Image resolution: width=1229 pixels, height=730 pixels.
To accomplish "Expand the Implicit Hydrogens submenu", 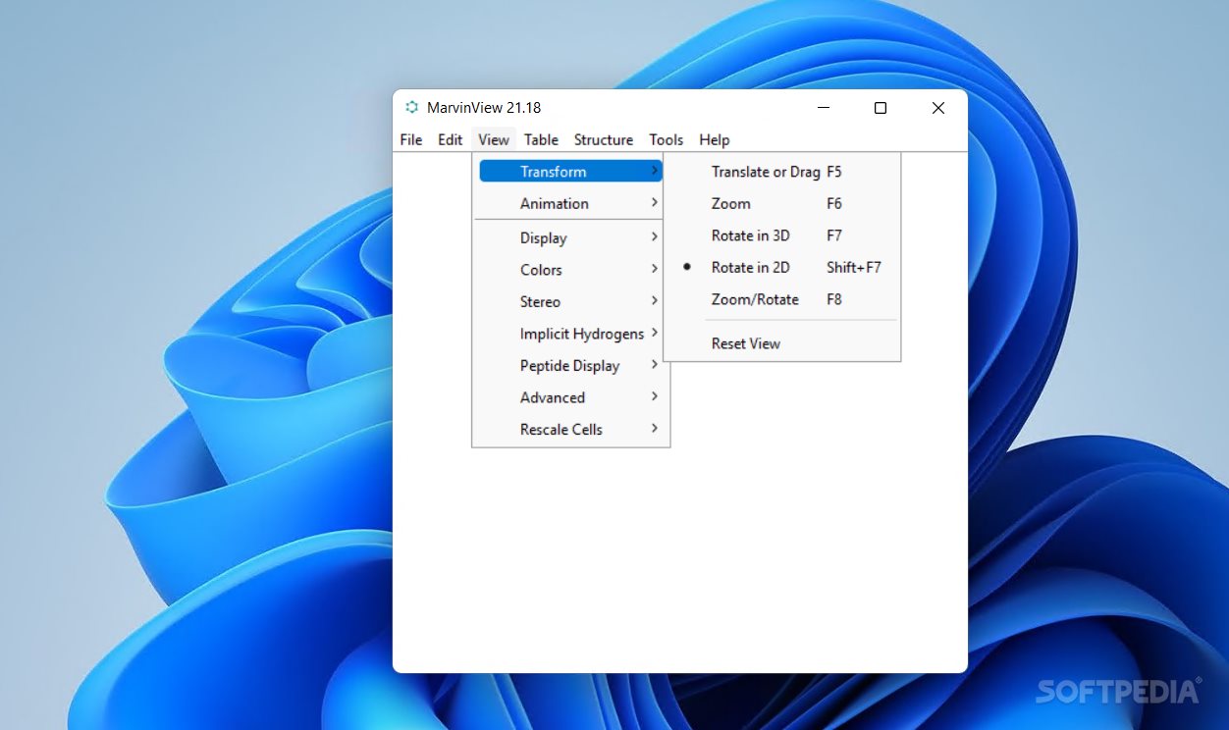I will pyautogui.click(x=571, y=334).
